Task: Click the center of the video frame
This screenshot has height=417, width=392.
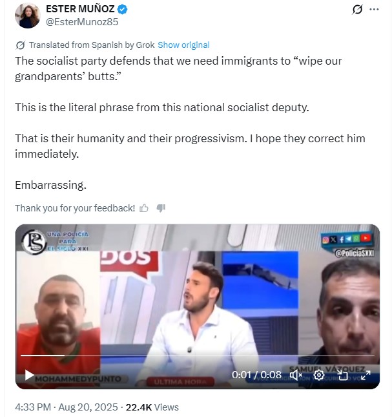Action: point(198,306)
